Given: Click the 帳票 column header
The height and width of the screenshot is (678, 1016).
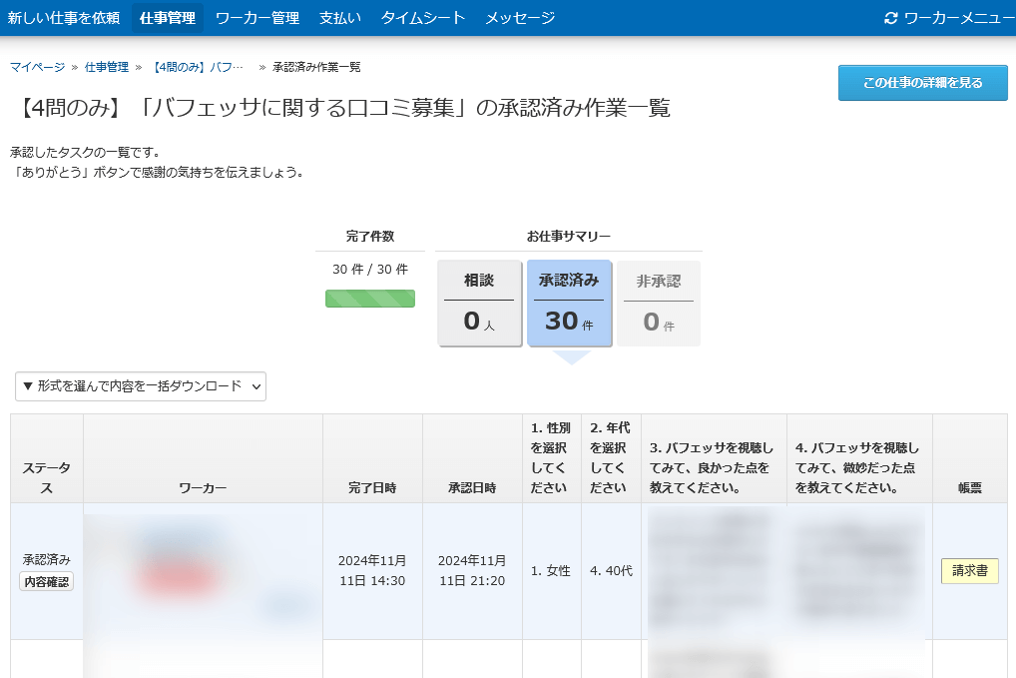Looking at the screenshot, I should coord(970,459).
